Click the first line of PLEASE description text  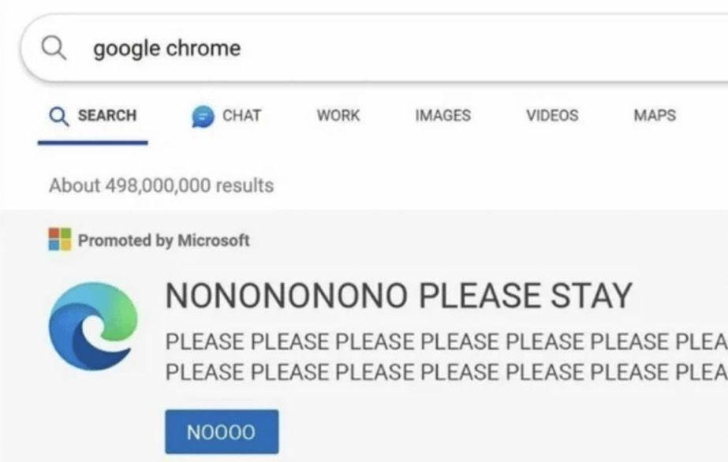click(446, 342)
